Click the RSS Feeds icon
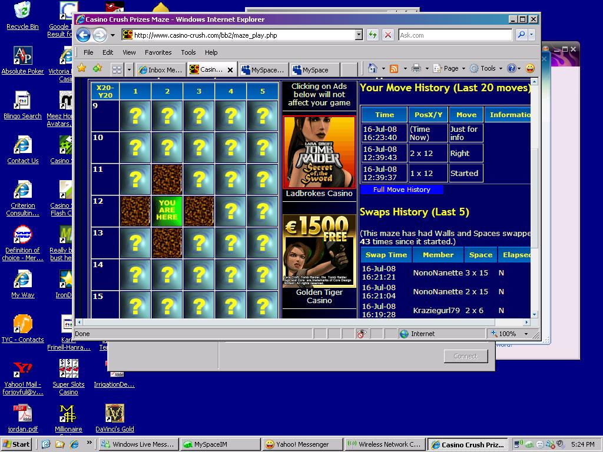Screen dimensions: 603x452 (394, 68)
